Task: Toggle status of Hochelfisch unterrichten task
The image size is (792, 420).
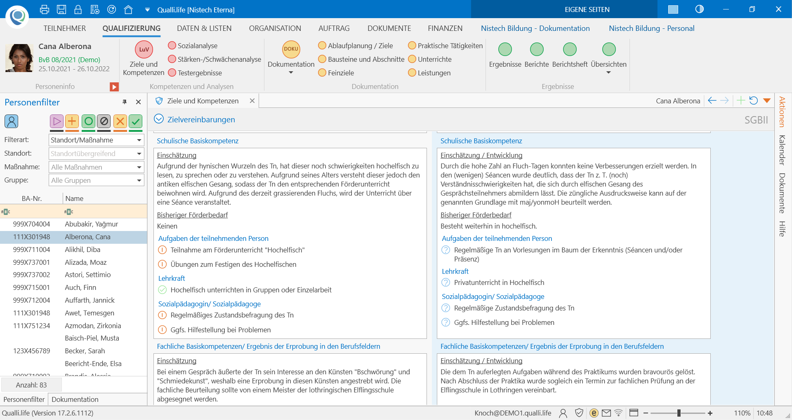Action: [163, 290]
